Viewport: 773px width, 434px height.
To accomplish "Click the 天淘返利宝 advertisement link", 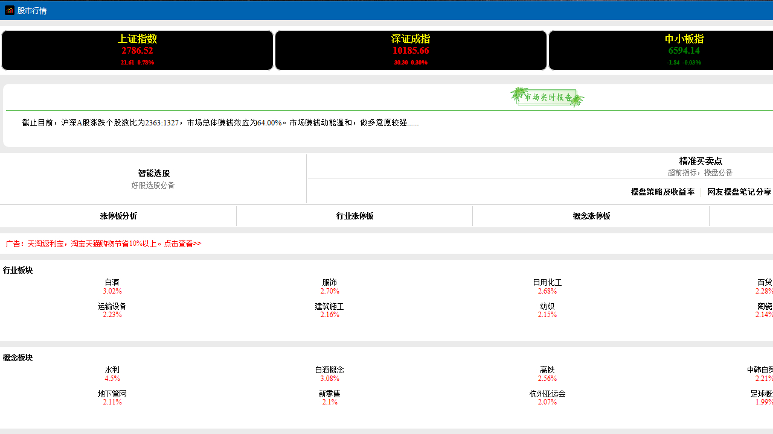I will point(103,244).
